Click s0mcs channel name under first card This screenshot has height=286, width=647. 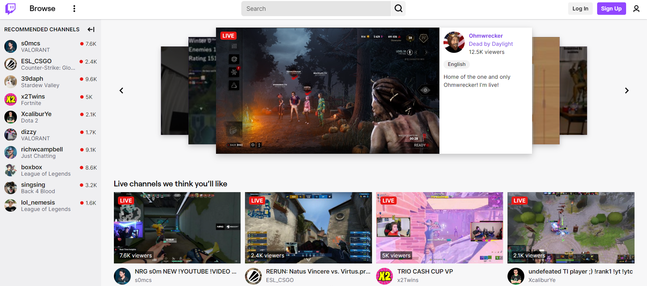pos(143,280)
